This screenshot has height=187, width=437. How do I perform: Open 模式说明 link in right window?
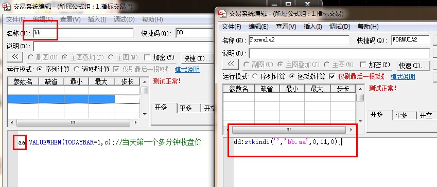point(403,76)
